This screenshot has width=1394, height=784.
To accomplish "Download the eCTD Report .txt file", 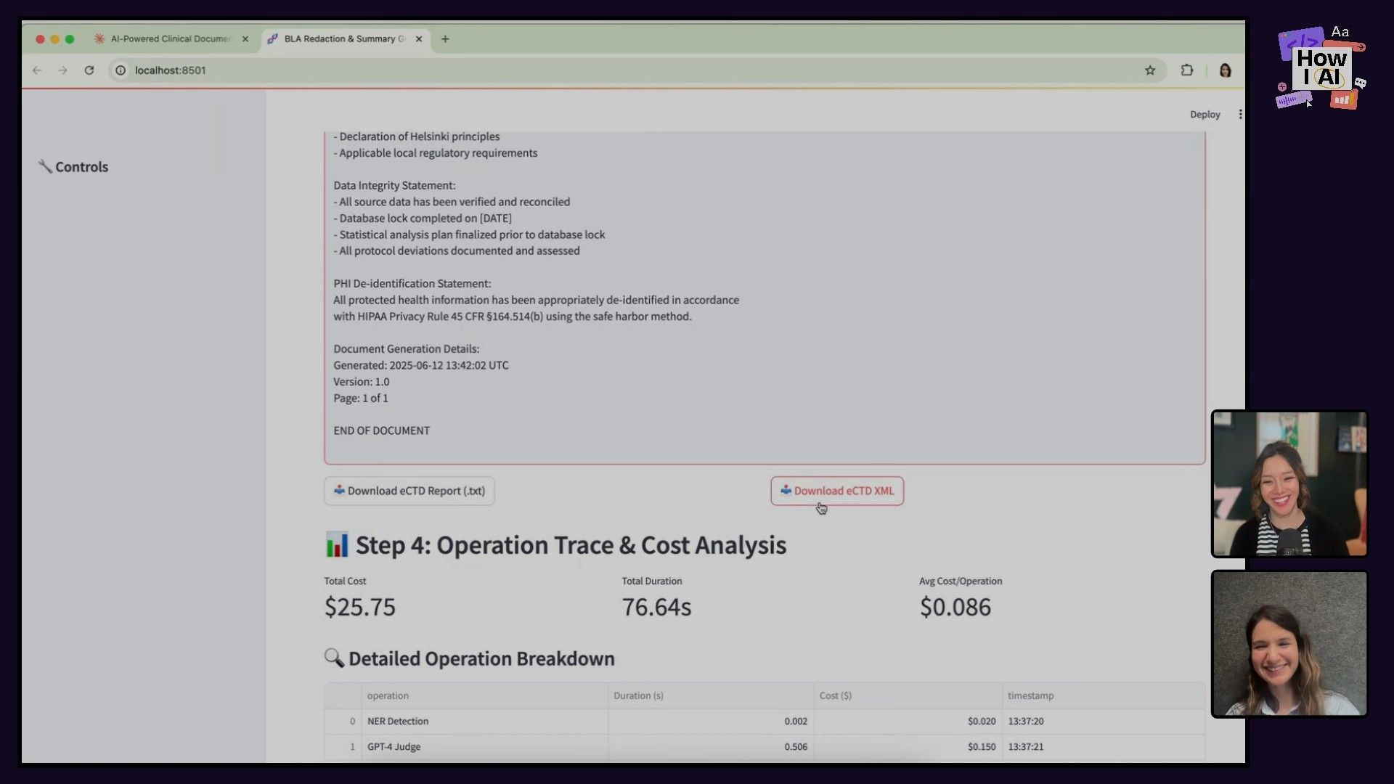I will 409,491.
